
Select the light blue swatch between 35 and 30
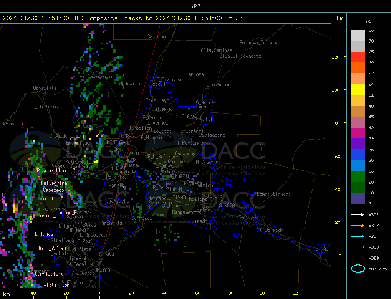point(358,165)
